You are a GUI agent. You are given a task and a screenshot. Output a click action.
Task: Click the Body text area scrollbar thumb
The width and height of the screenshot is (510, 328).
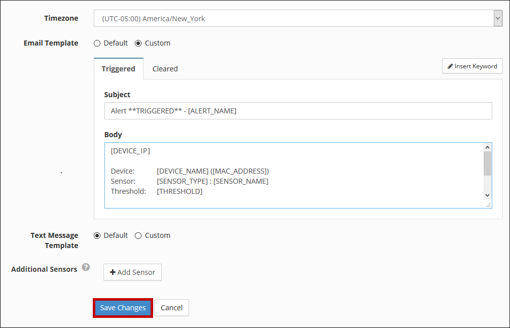487,163
